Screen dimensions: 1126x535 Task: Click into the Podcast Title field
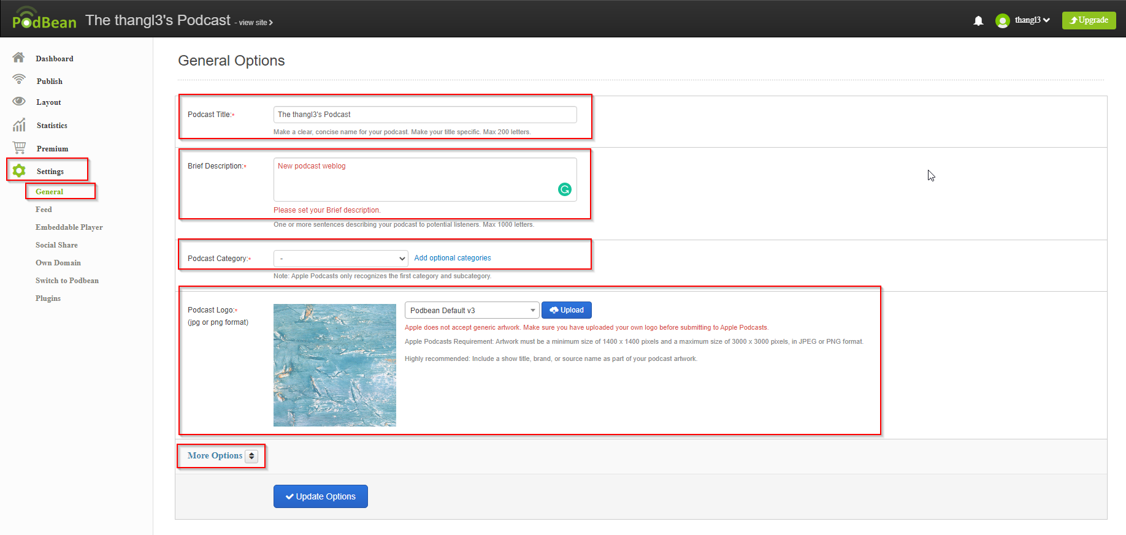pyautogui.click(x=425, y=115)
